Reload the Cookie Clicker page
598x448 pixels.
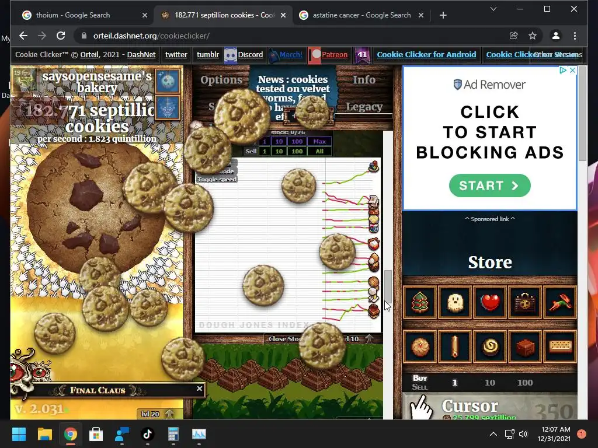(61, 36)
